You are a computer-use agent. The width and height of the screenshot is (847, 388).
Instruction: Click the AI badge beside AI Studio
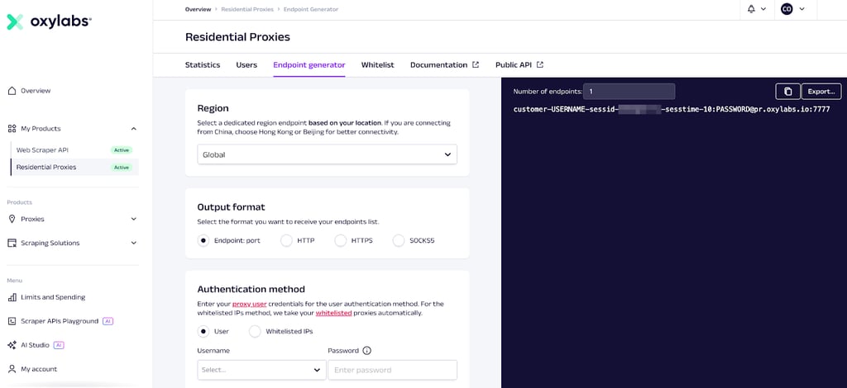pyautogui.click(x=59, y=345)
